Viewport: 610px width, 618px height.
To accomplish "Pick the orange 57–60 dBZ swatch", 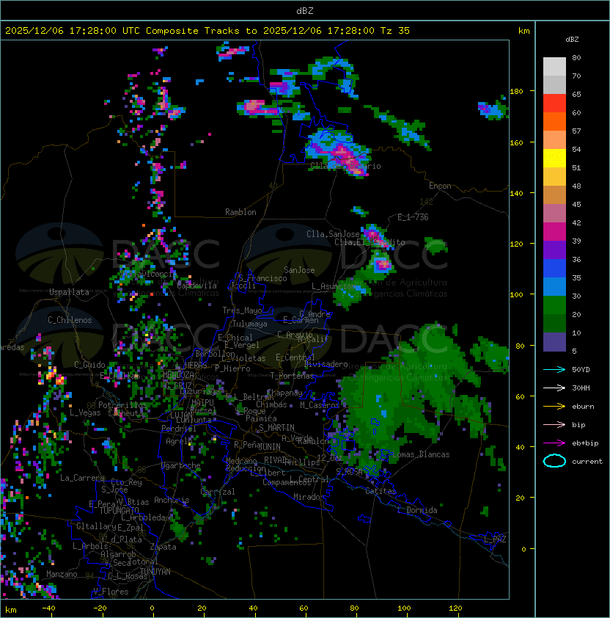I will click(554, 122).
